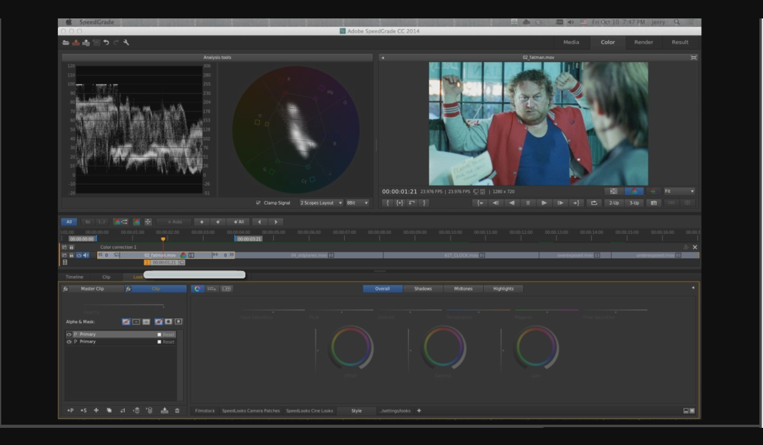The width and height of the screenshot is (763, 445).
Task: Click the save look icon
Action: click(165, 411)
